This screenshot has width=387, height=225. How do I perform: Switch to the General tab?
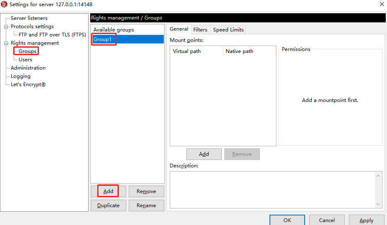179,29
